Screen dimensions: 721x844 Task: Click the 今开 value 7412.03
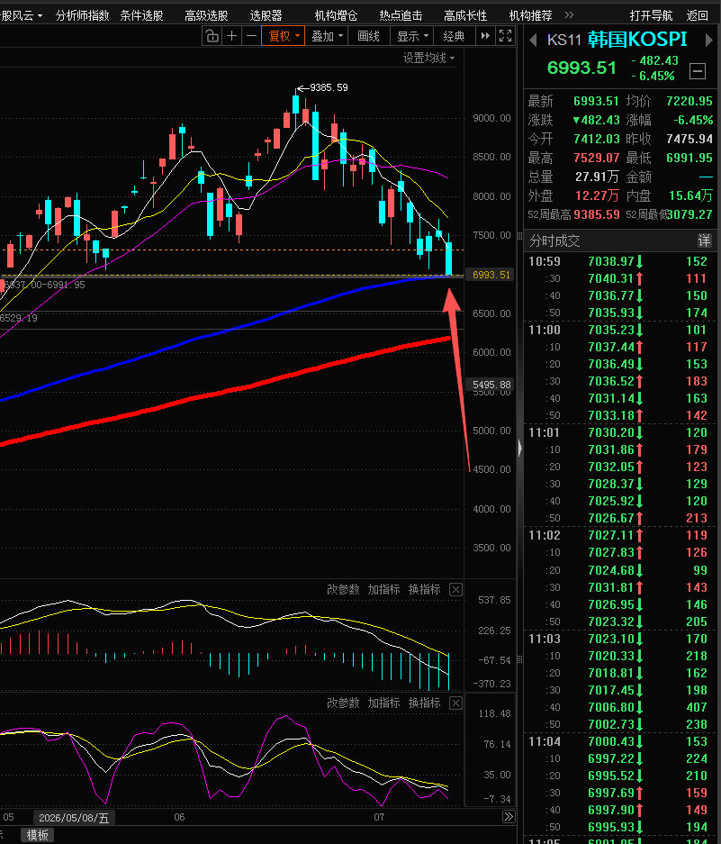pos(596,139)
